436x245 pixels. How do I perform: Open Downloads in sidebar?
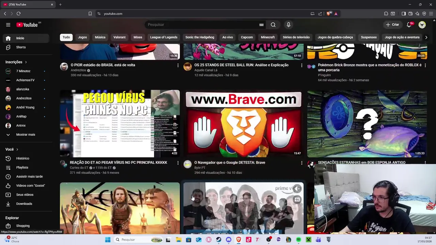pyautogui.click(x=27, y=204)
